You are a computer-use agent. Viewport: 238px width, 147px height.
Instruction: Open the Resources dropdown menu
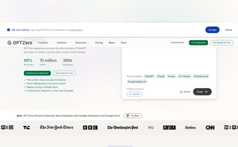point(82,43)
